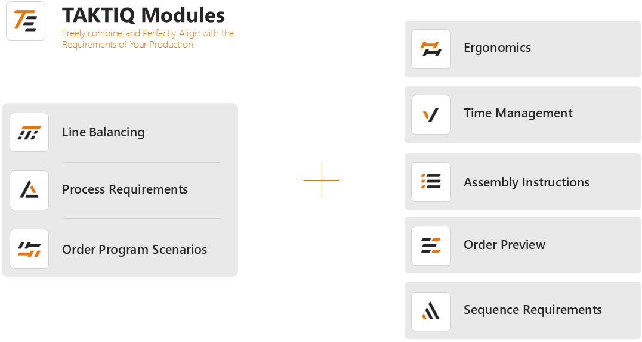Click the orange plus sign in the center
The height and width of the screenshot is (342, 642).
point(322,180)
